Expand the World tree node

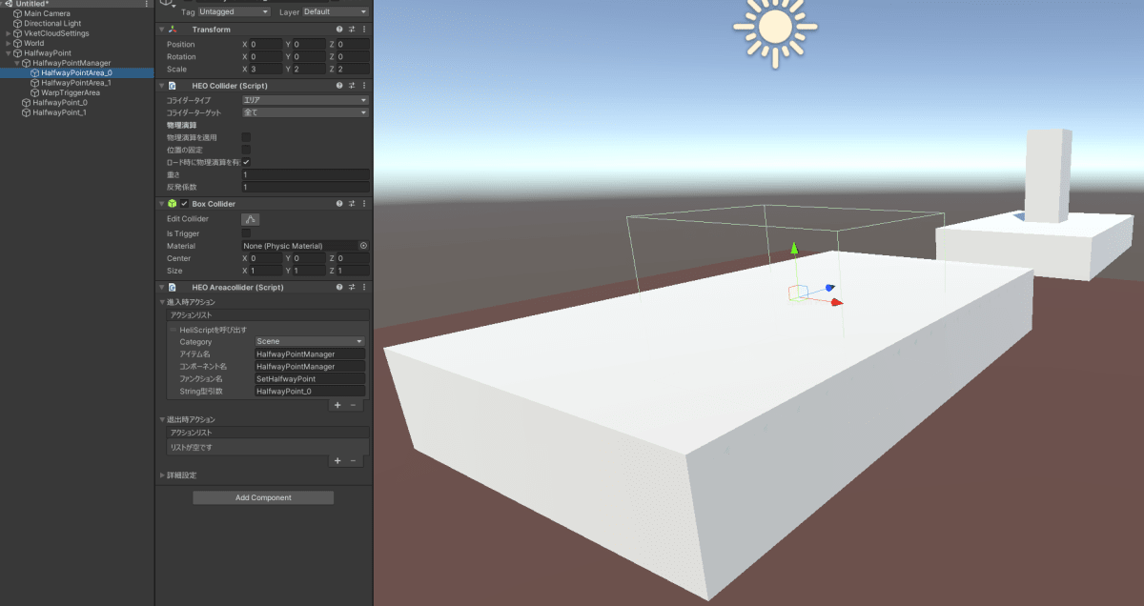[8, 43]
